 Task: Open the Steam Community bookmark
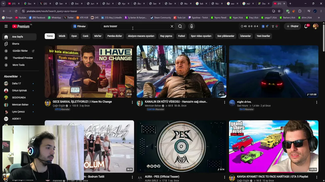tap(160, 18)
